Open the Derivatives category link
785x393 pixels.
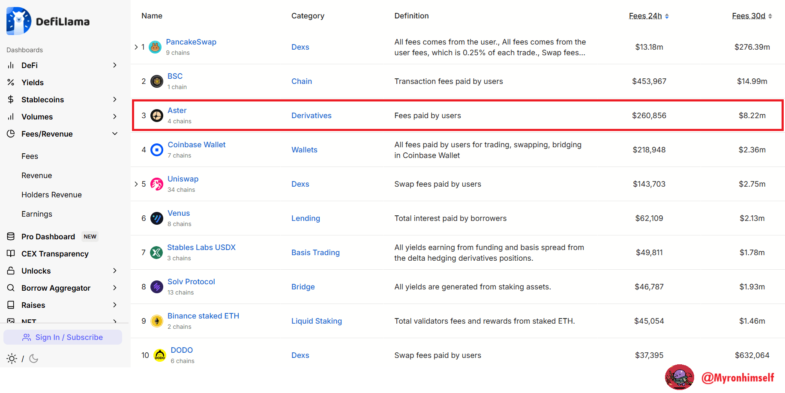click(311, 116)
